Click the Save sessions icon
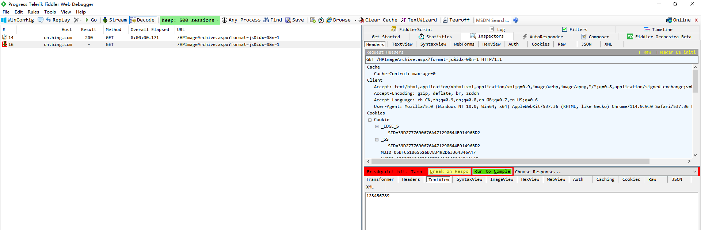Viewport: 701px width, 230px height. pos(288,20)
